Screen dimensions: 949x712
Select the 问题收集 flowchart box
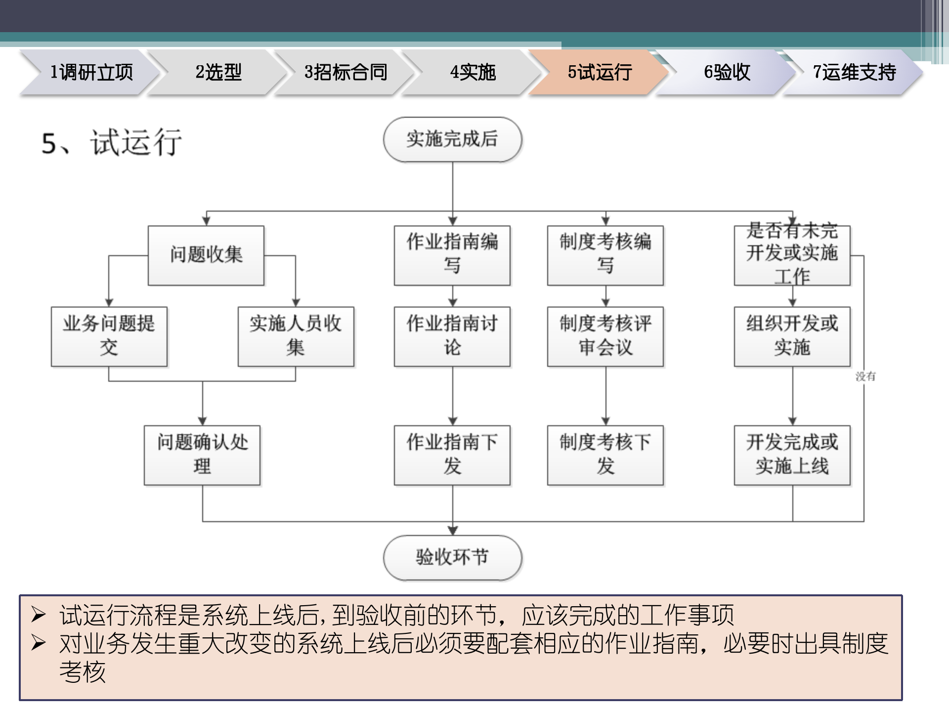(206, 255)
